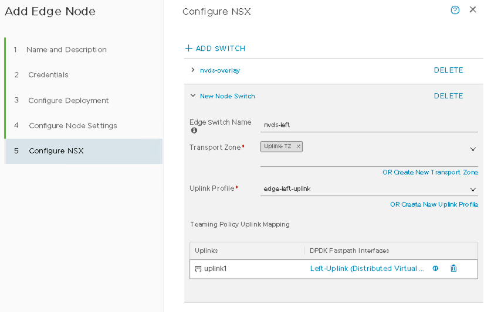
Task: Click the Edge Switch Name input field
Action: 369,125
